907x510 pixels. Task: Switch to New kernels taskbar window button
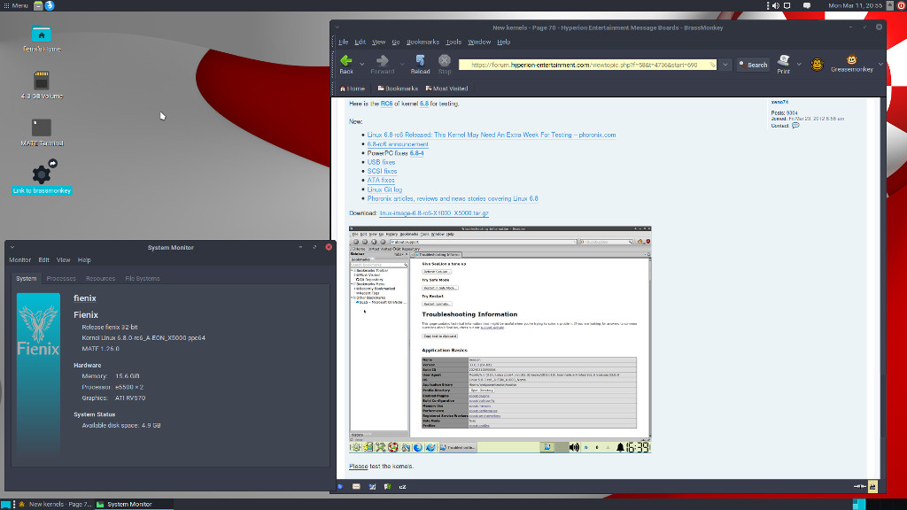55,504
